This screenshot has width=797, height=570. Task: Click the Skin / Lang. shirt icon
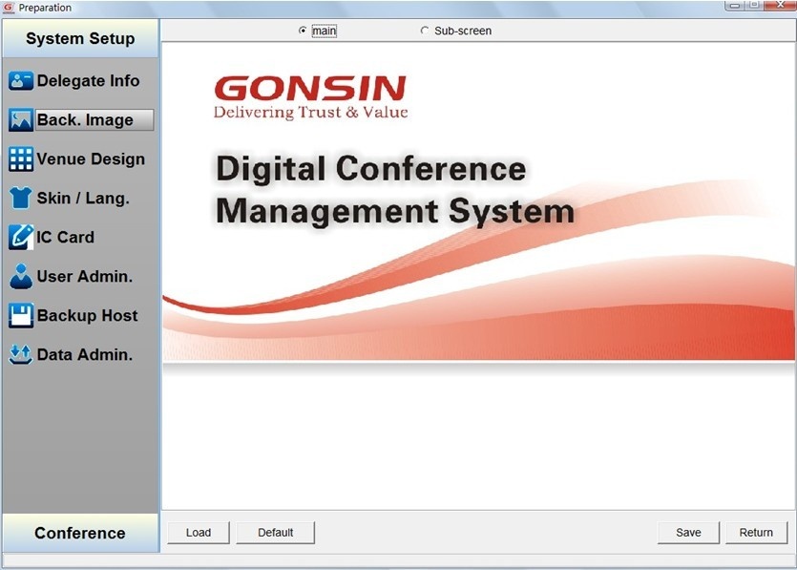(21, 198)
